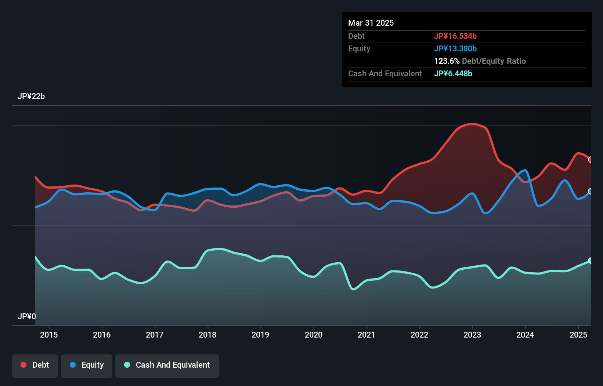Click the teal Cash value in the tooltip
The width and height of the screenshot is (603, 386).
(x=453, y=73)
